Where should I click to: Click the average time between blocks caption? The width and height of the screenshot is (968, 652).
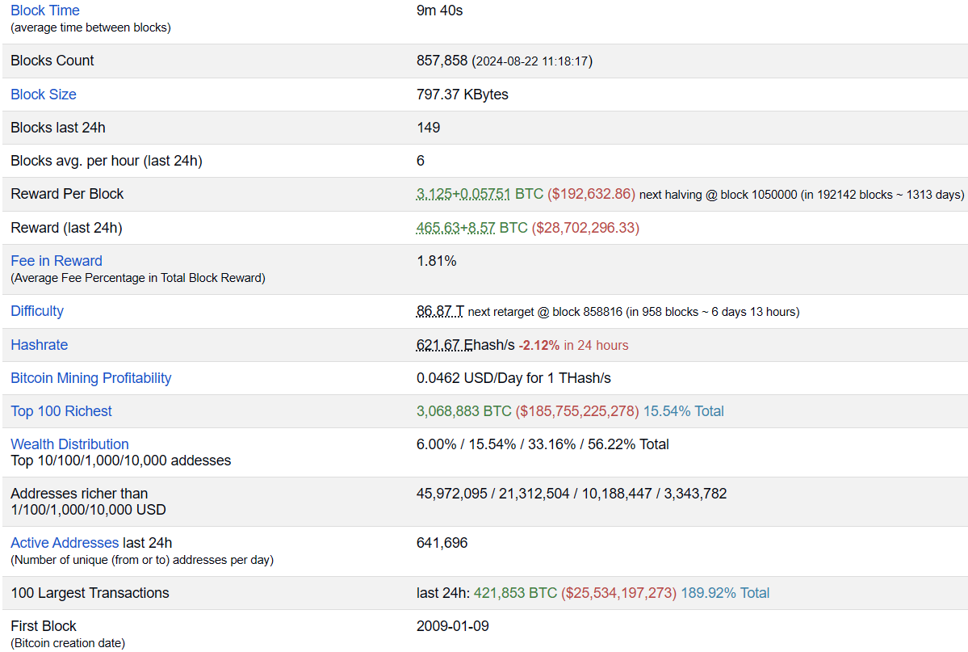(90, 27)
